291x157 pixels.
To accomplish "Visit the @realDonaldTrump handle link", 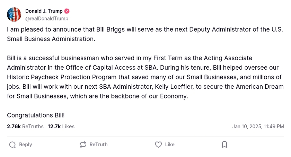I will tap(47, 19).
